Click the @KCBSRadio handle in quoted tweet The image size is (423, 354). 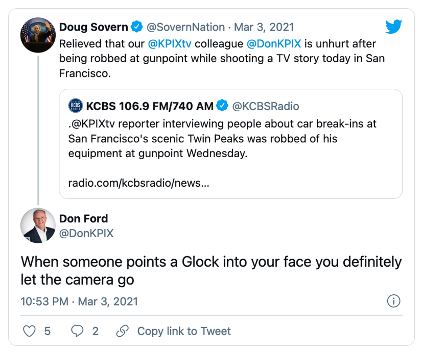266,106
